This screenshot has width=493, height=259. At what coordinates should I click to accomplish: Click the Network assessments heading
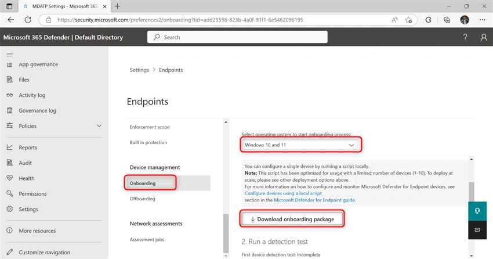coord(156,224)
